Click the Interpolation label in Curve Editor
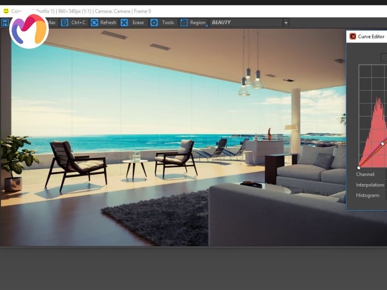Screen dimensions: 387x290 [370, 185]
